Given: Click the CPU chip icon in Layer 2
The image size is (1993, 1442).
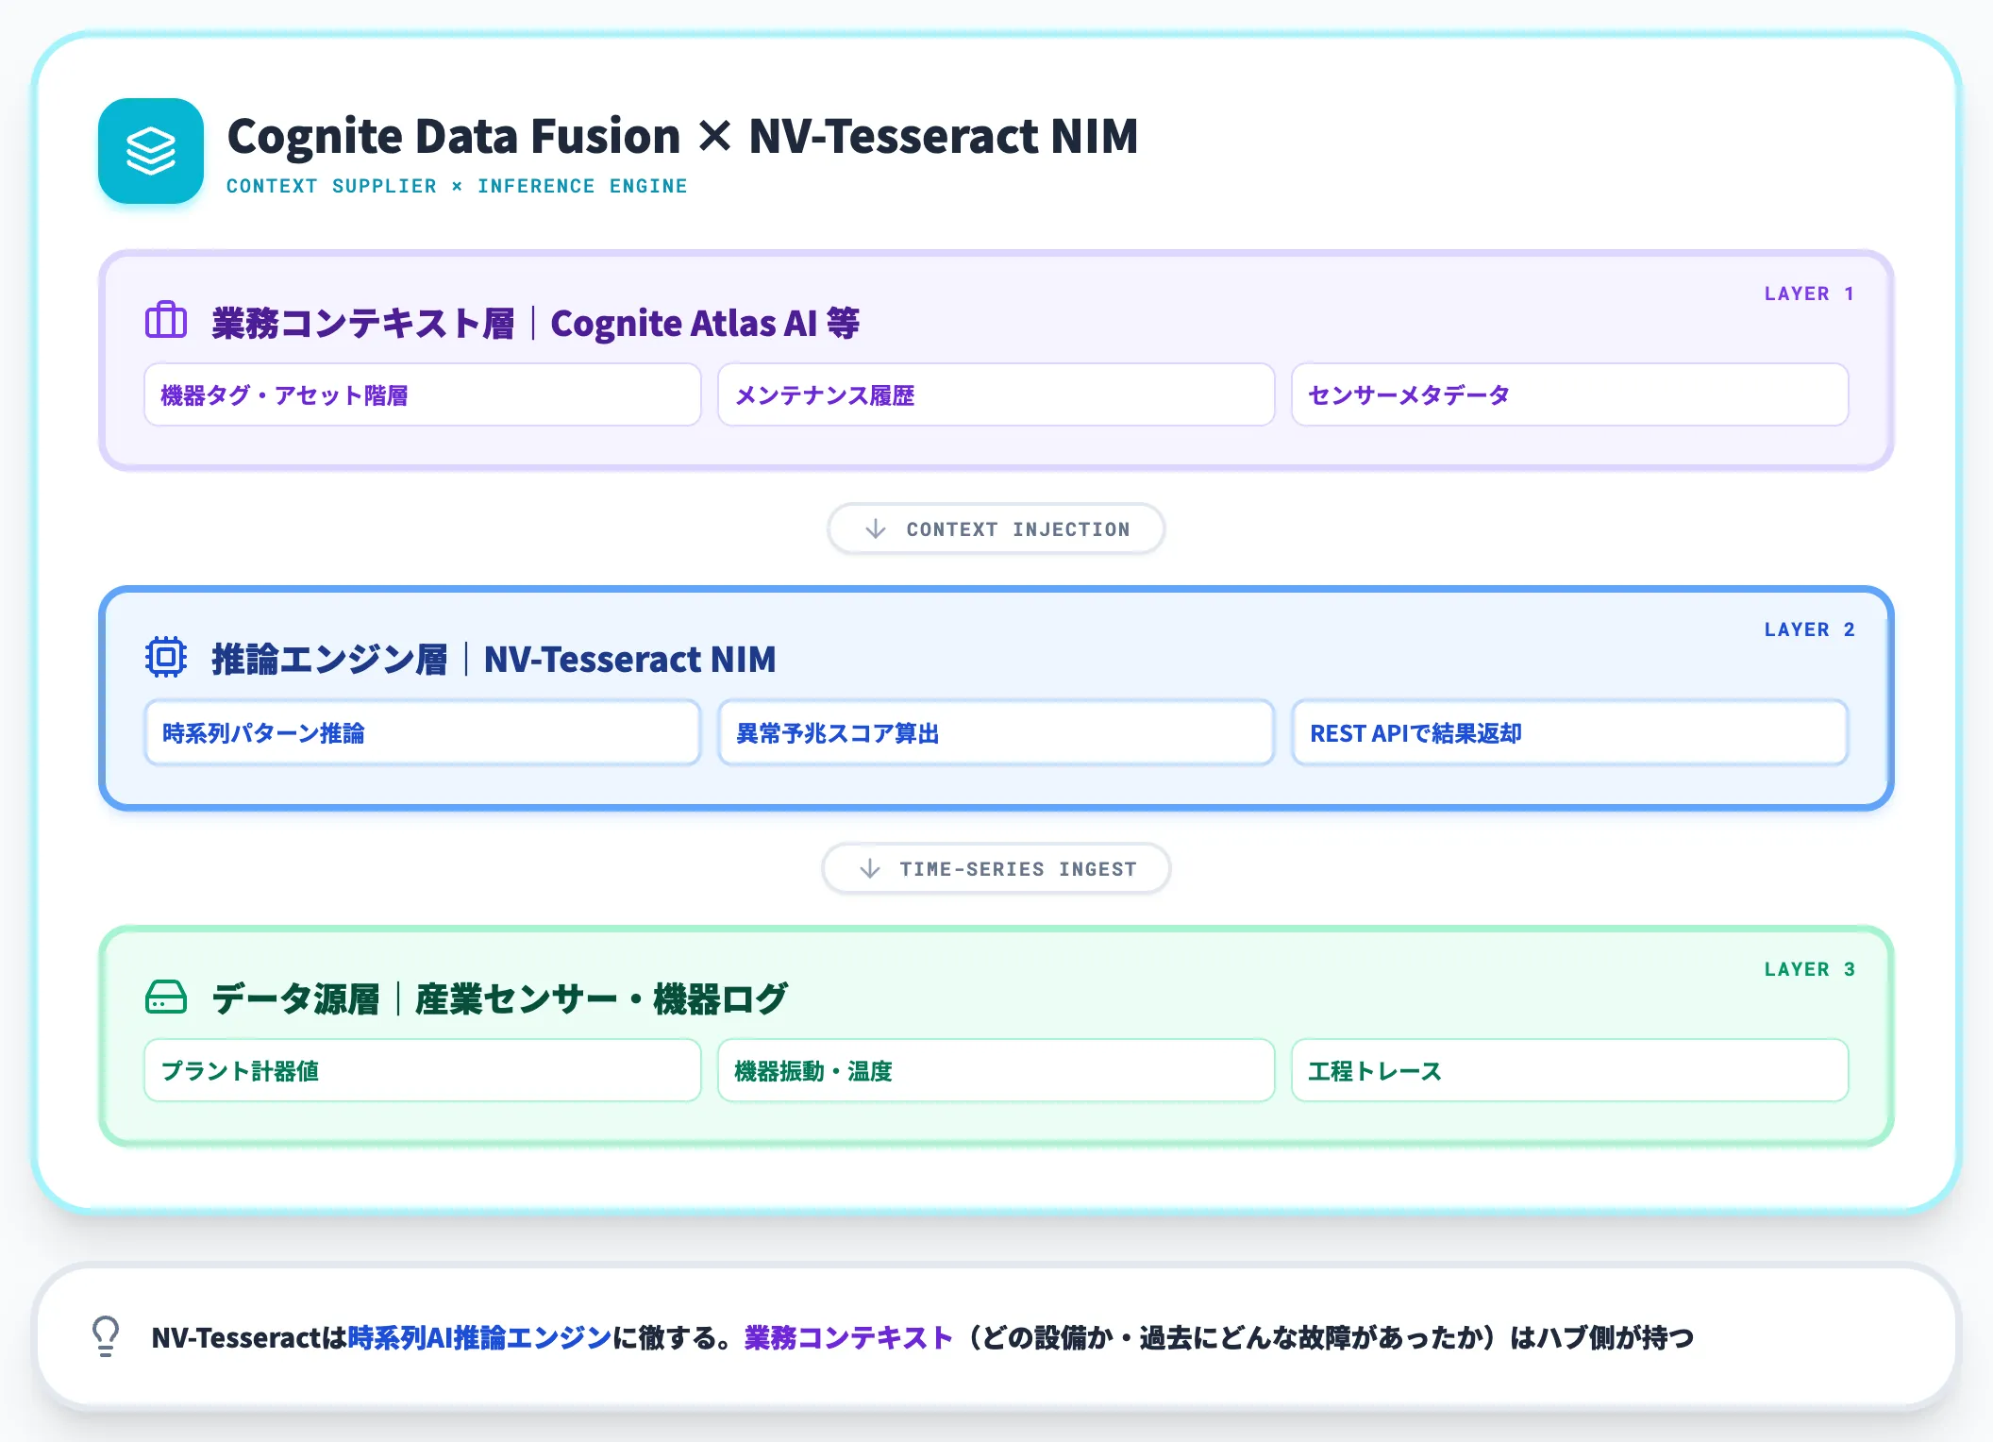Looking at the screenshot, I should 166,657.
